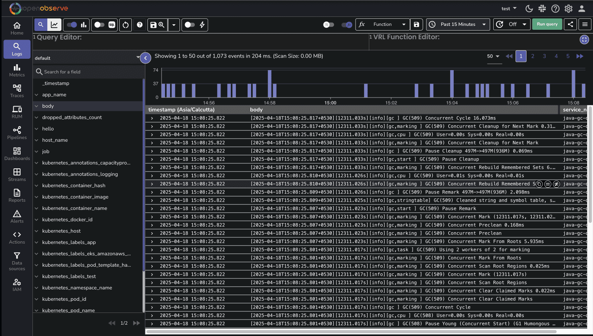This screenshot has height=336, width=593.
Task: Toggle the histogram display switch
Action: tap(72, 25)
